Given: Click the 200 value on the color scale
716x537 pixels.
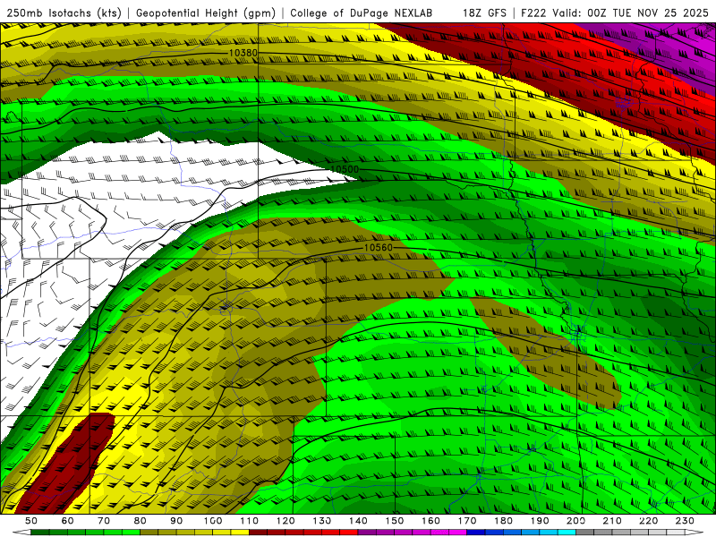Looking at the screenshot, I should 576,521.
